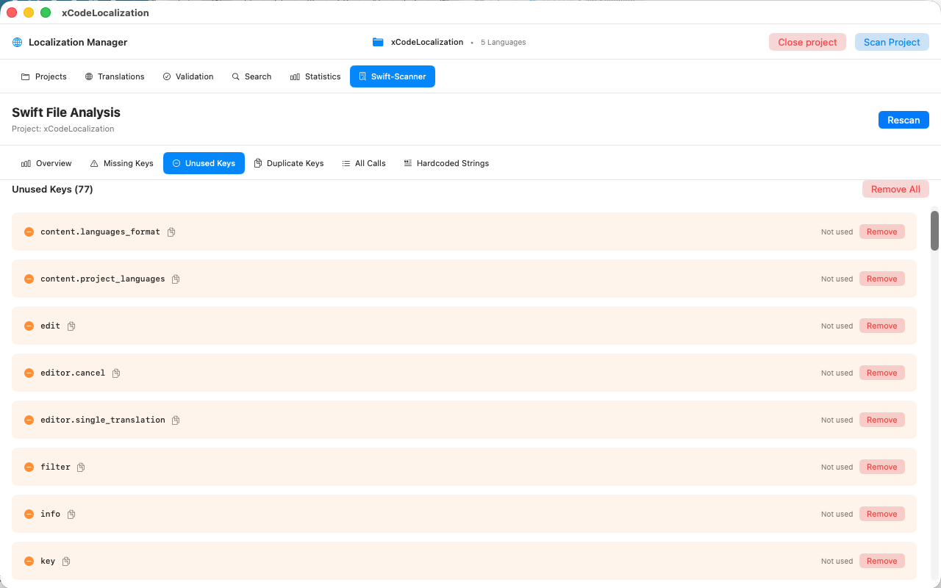This screenshot has width=941, height=588.
Task: Click the orange minus icon next to info
Action: tap(29, 514)
